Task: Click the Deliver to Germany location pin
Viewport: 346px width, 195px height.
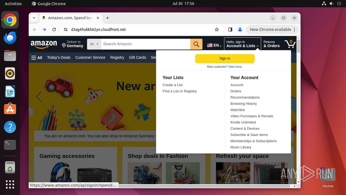Action: pos(64,45)
